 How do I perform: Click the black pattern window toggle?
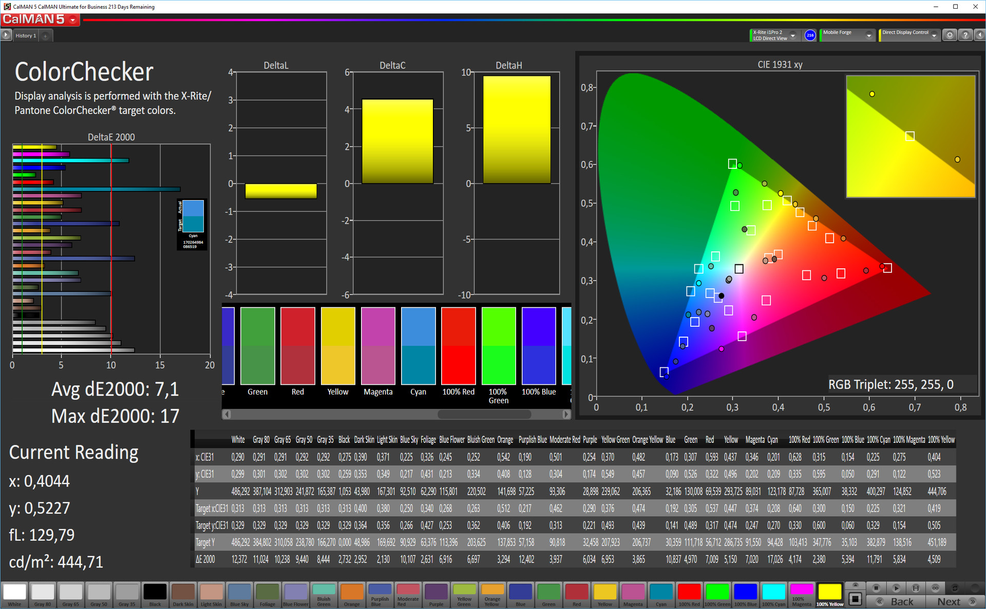[x=855, y=599]
